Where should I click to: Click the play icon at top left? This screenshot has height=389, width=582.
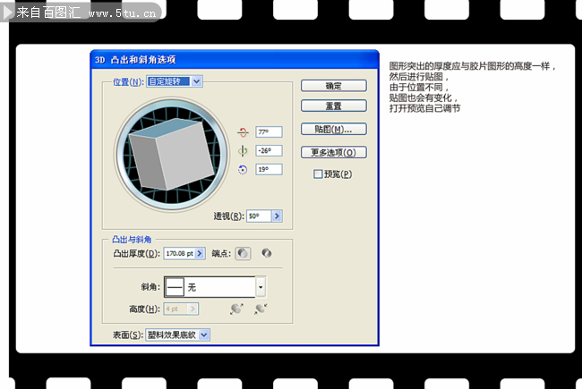[8, 13]
